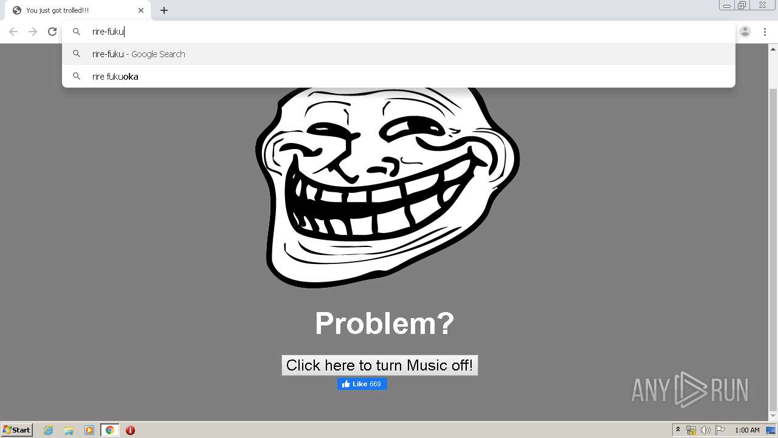This screenshot has height=438, width=778.
Task: Click the scrollbar down arrow
Action: pyautogui.click(x=773, y=416)
